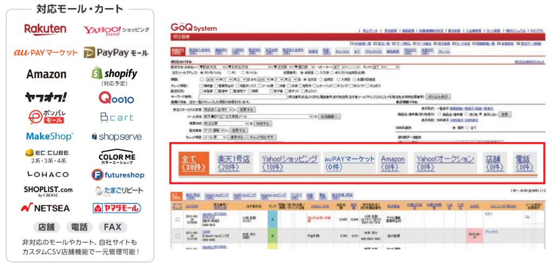Screen dimensions: 552x267
Task: Click the PayPayモール logo
Action: click(116, 53)
